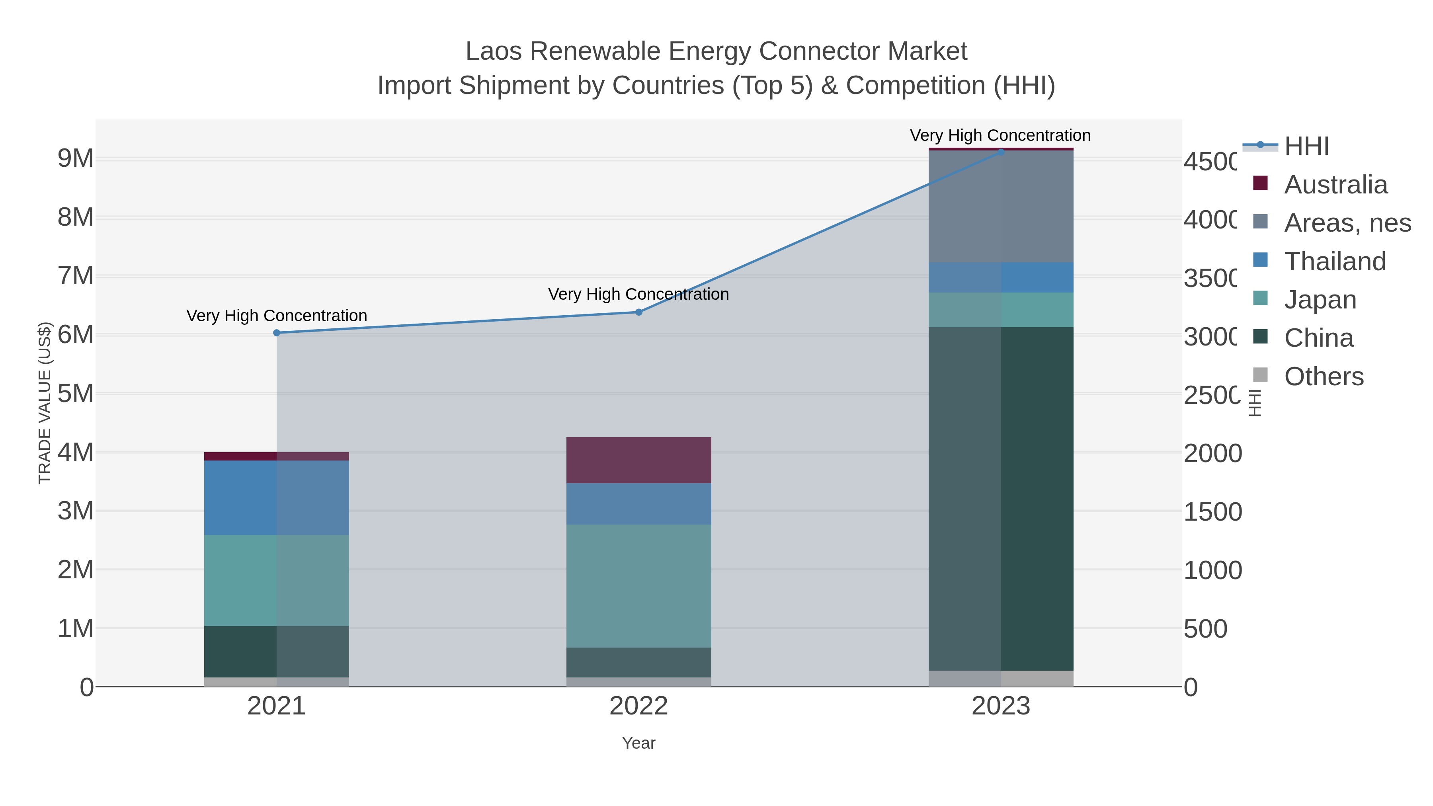Click the HHI data point for 2023
Screen dimensions: 1433x806
pos(1001,152)
